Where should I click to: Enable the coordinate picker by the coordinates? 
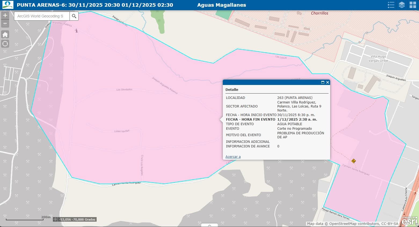(x=55, y=219)
